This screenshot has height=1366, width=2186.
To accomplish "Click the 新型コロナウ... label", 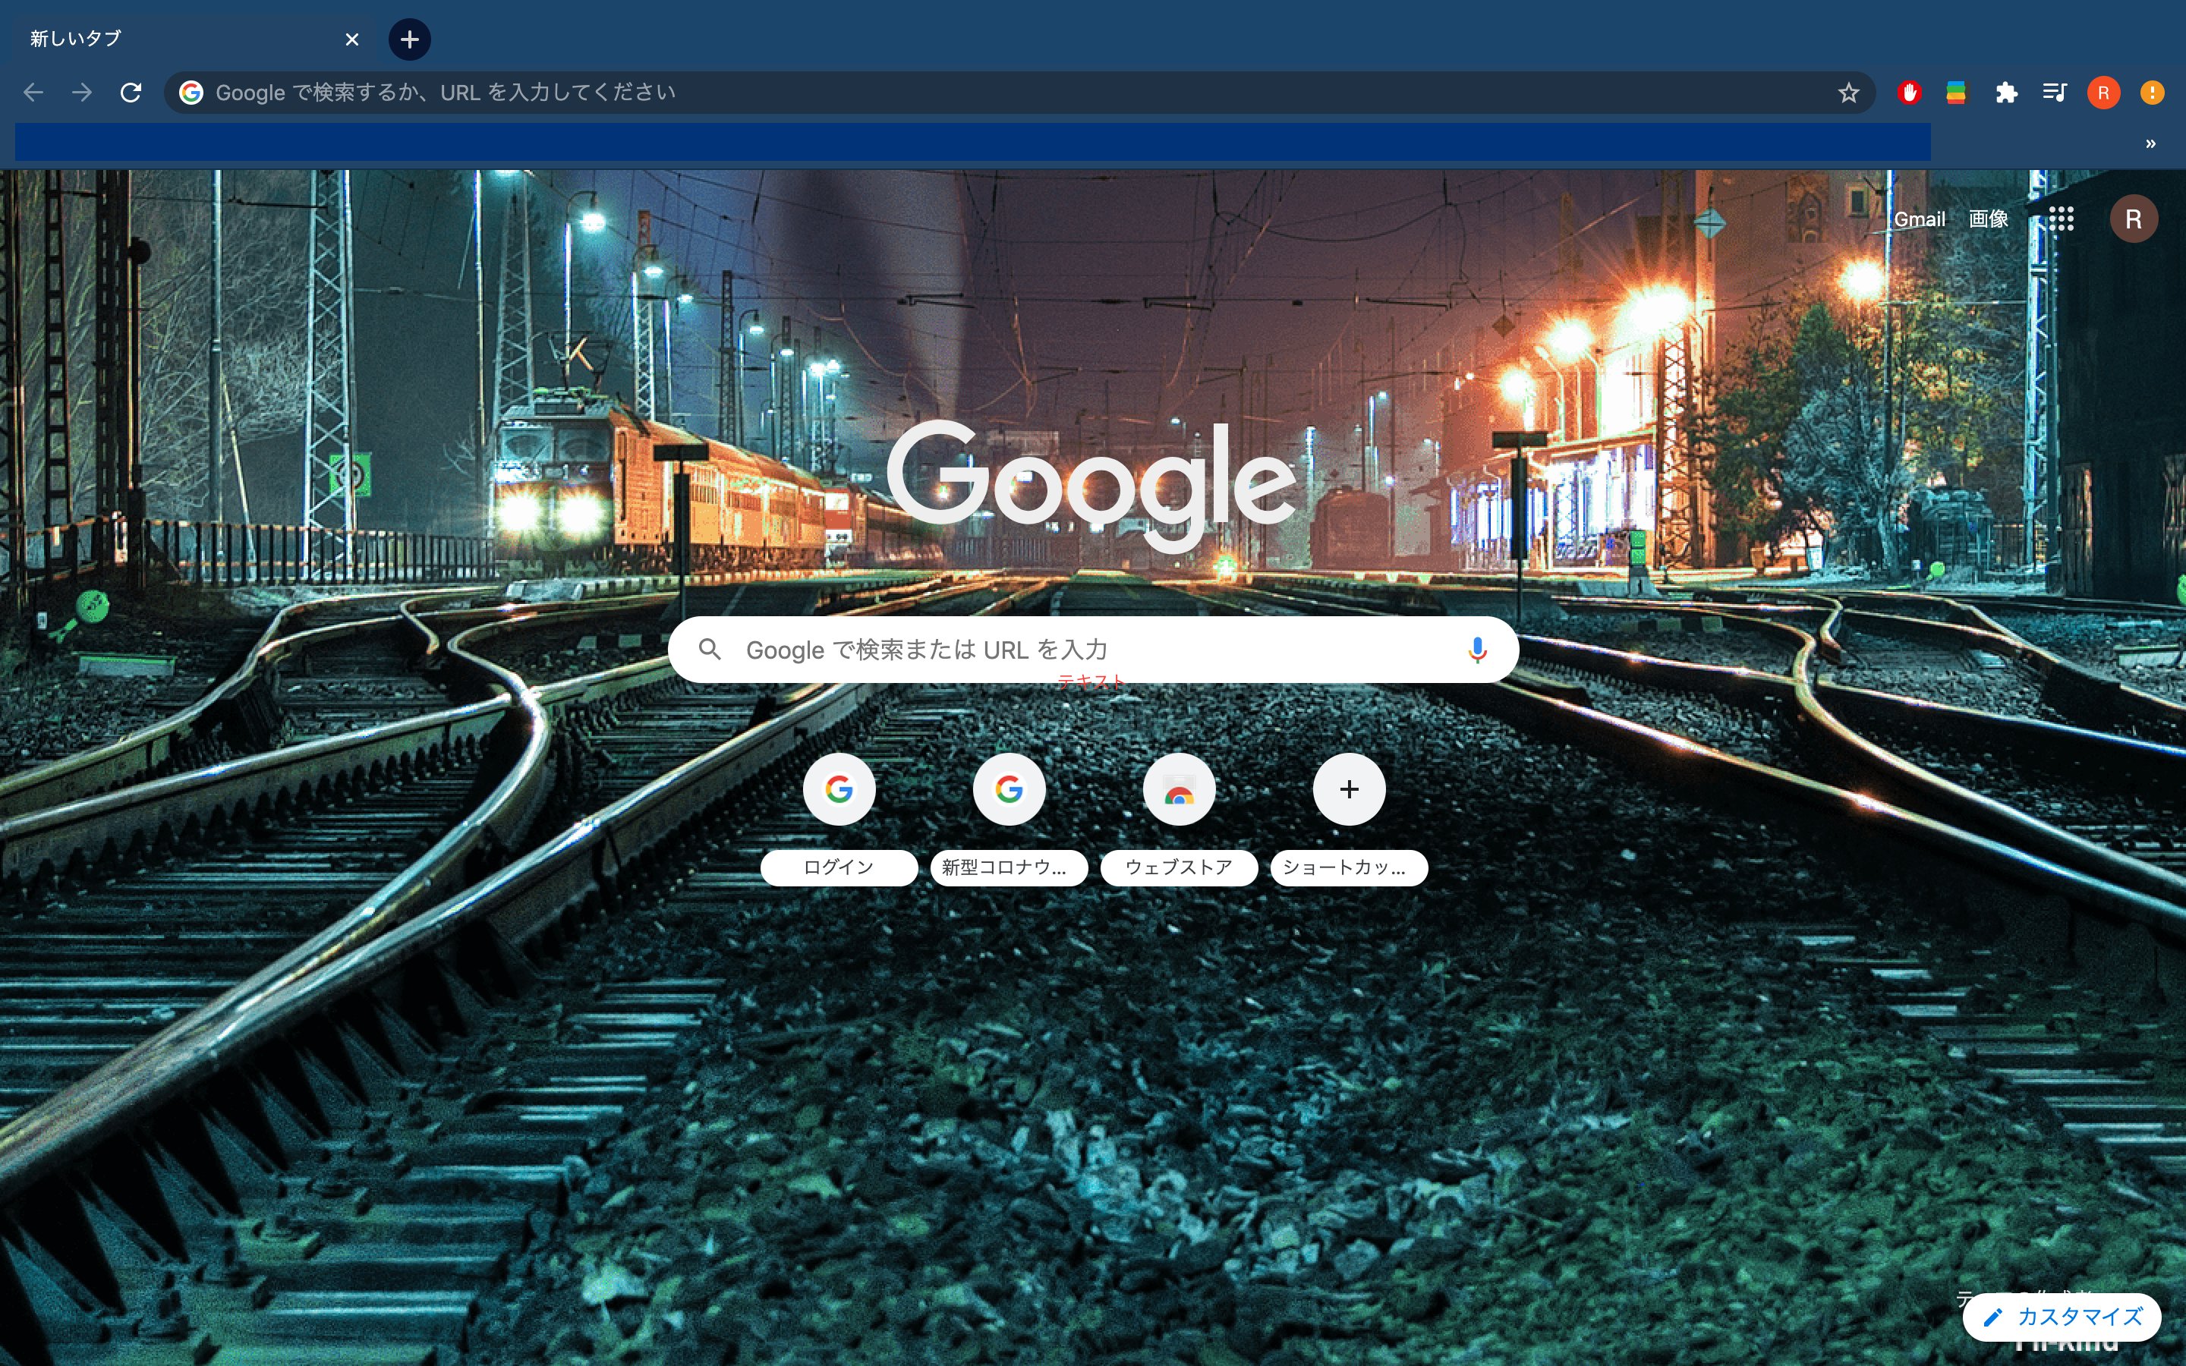I will [x=1009, y=867].
